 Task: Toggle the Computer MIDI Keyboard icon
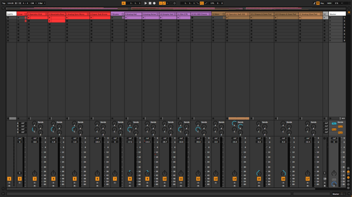click(x=318, y=3)
